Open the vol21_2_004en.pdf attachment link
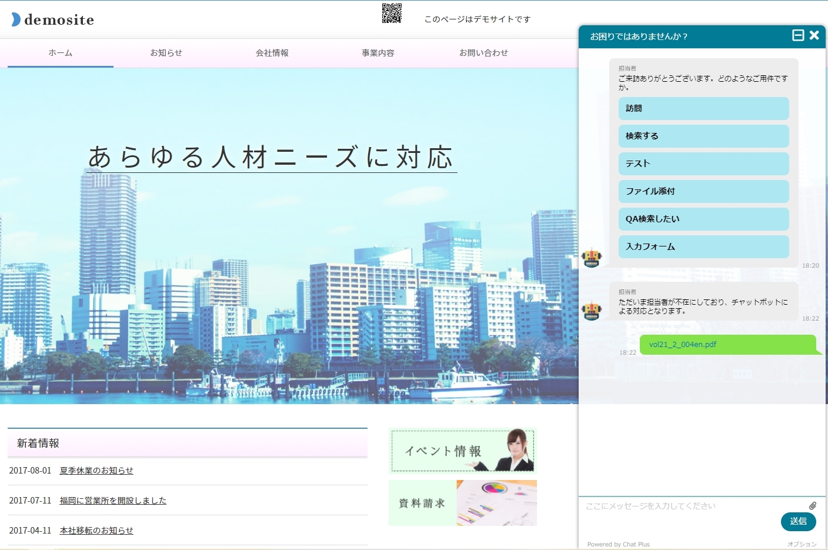This screenshot has height=550, width=828. click(x=683, y=345)
